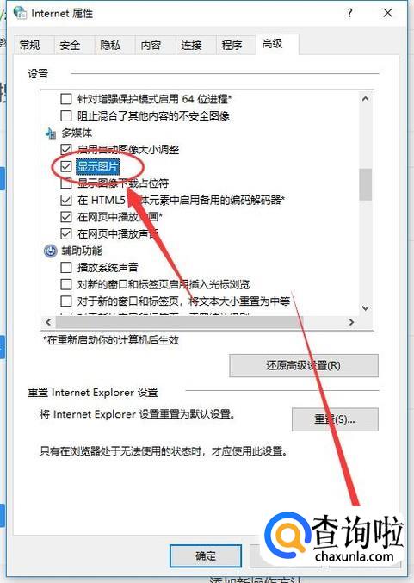This screenshot has width=414, height=583.
Task: Open the 隐私 tab
Action: [110, 46]
